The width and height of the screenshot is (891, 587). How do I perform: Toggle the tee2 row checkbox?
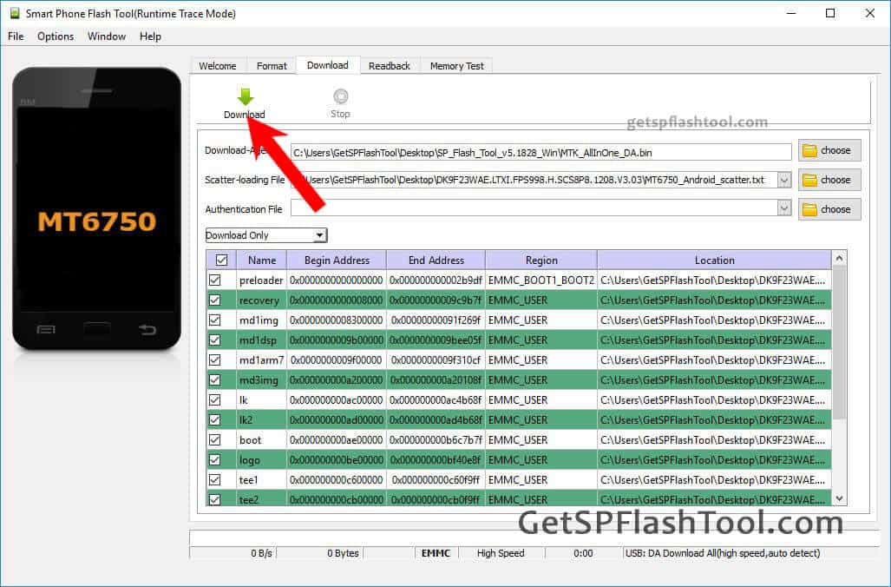(x=215, y=499)
